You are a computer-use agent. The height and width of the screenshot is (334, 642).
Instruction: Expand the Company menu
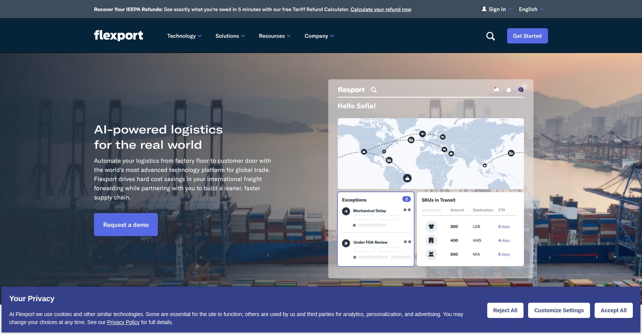[319, 36]
